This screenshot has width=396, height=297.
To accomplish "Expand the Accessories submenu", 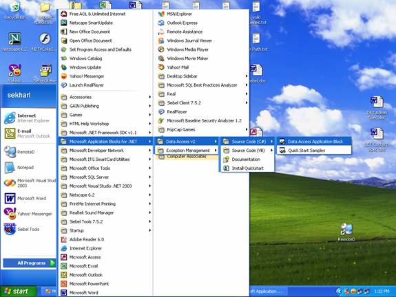I will click(105, 97).
